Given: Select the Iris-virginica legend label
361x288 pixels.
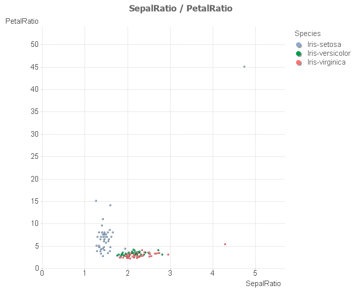Looking at the screenshot, I should tap(326, 62).
